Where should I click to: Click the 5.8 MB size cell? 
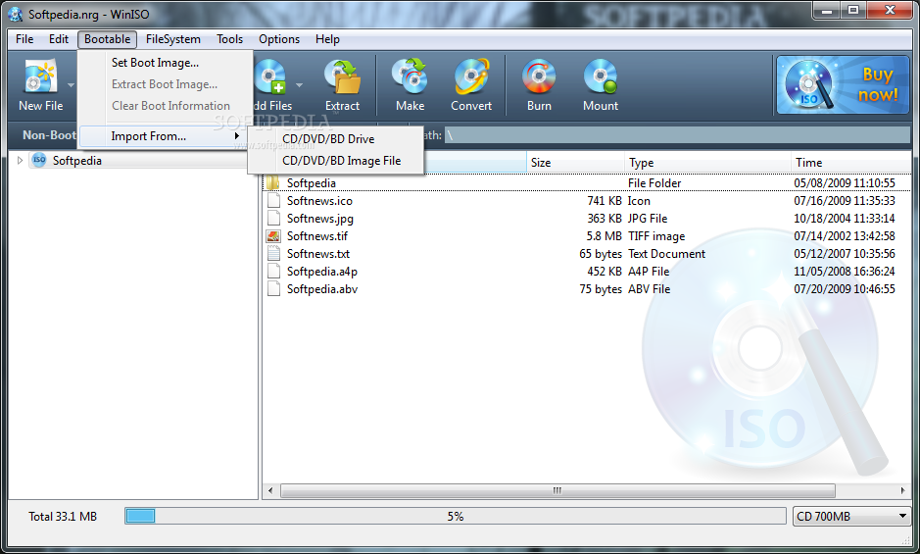(x=604, y=236)
